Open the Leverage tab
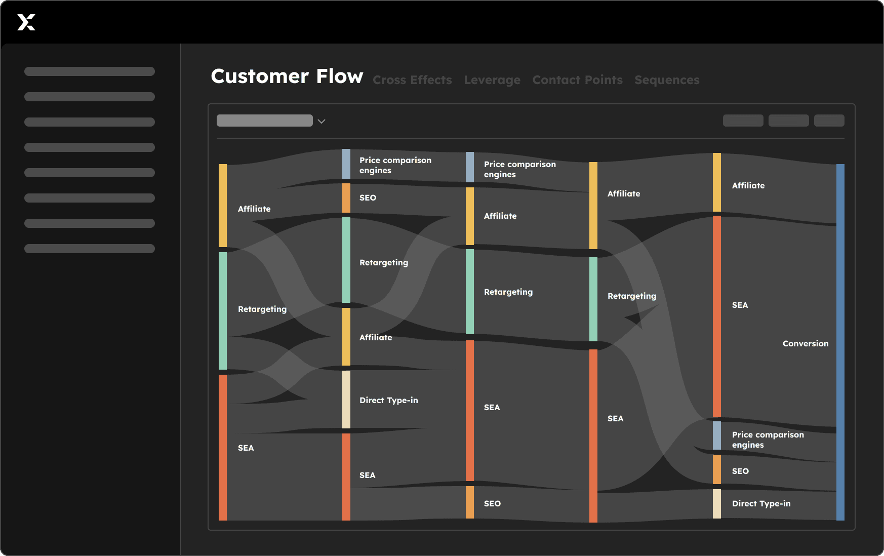The height and width of the screenshot is (556, 884). (x=492, y=80)
